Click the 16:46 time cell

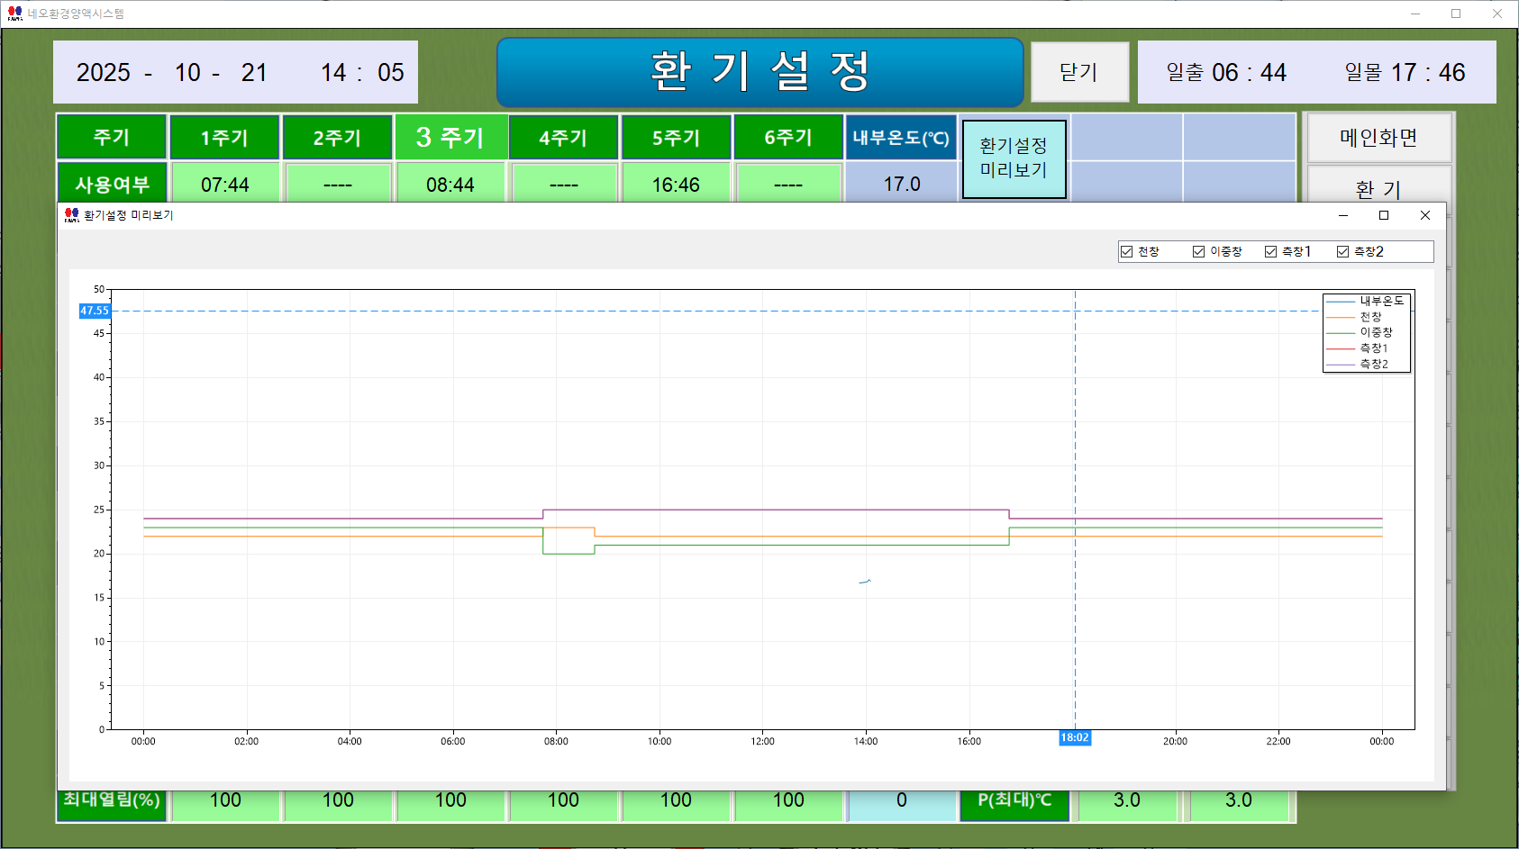676,184
